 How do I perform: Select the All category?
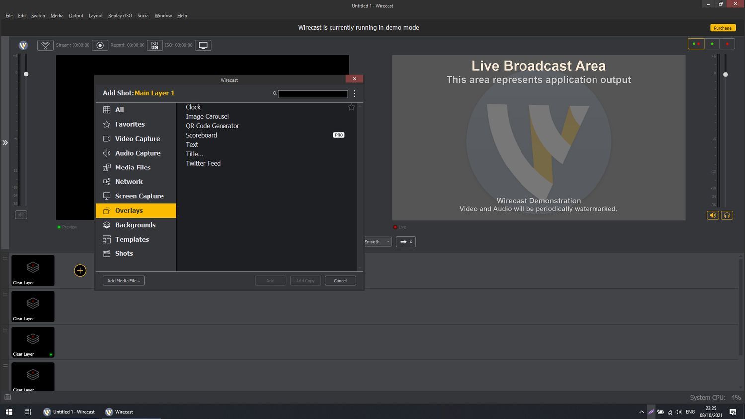(136, 110)
